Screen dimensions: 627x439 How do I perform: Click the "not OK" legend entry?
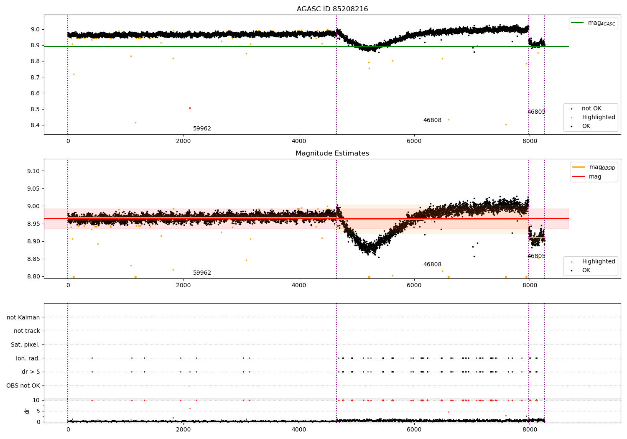pos(591,109)
